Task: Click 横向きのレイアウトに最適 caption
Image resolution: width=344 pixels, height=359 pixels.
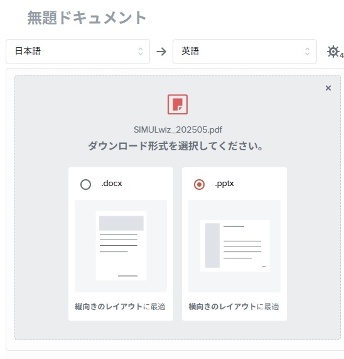Action: [234, 307]
